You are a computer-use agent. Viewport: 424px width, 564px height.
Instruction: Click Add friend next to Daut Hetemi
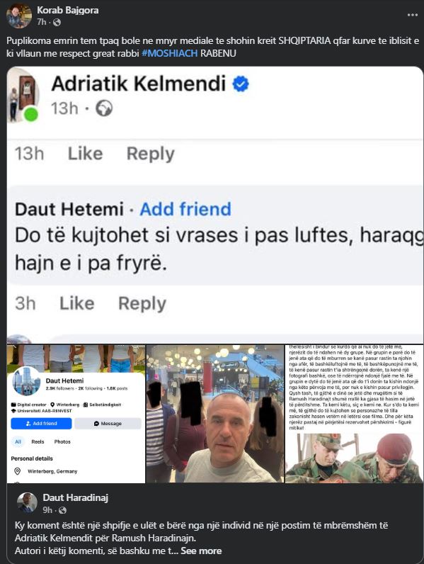185,209
